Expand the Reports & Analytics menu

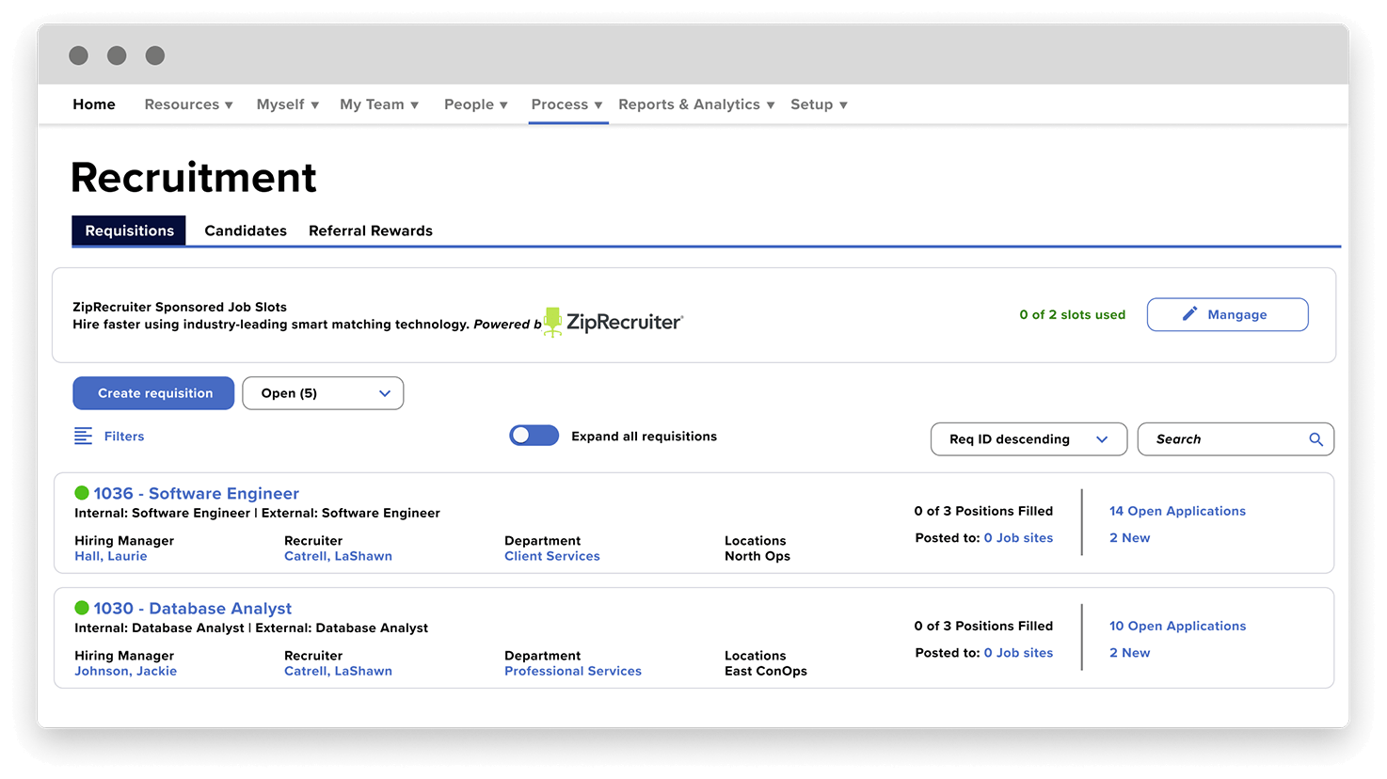click(x=696, y=104)
